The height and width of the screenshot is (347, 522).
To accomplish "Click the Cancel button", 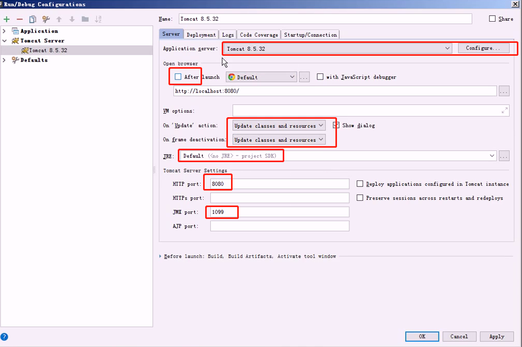I will click(x=459, y=336).
